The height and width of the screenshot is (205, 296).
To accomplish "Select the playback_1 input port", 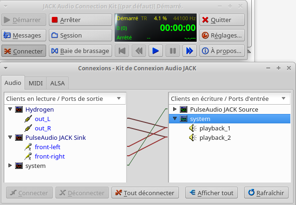I will [215, 128].
